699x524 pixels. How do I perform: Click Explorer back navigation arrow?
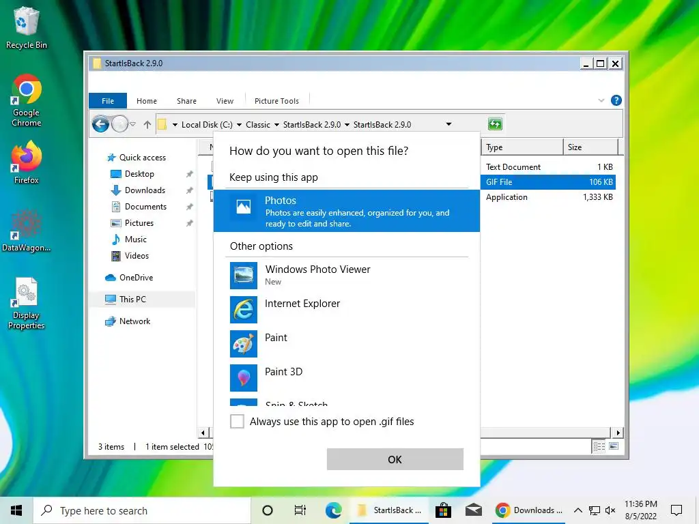point(100,124)
